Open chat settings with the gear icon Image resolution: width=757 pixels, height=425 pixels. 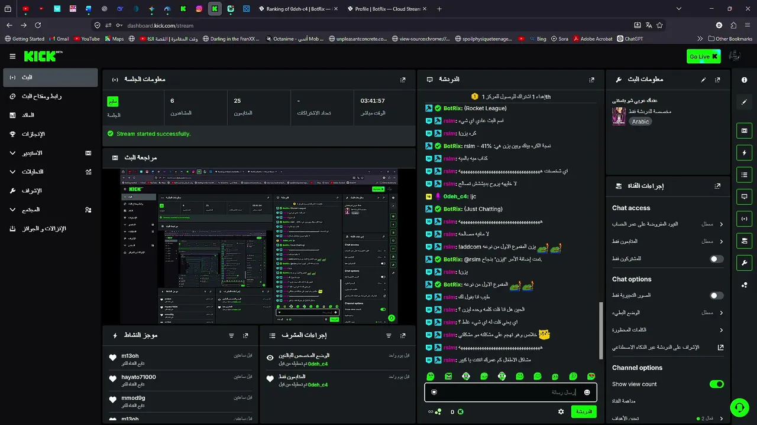click(561, 411)
